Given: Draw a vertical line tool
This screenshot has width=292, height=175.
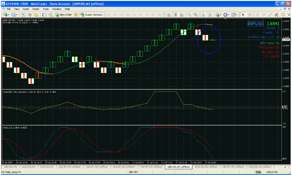Looking at the screenshot, I should coord(257,14).
